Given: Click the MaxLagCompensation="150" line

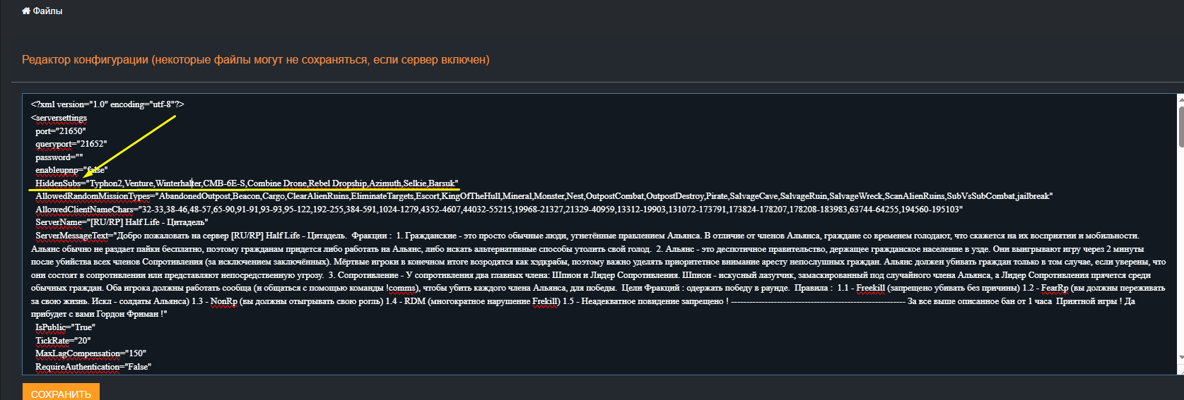Looking at the screenshot, I should coord(90,353).
